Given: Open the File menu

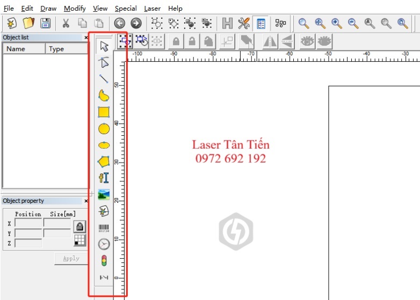Looking at the screenshot, I should pos(9,9).
